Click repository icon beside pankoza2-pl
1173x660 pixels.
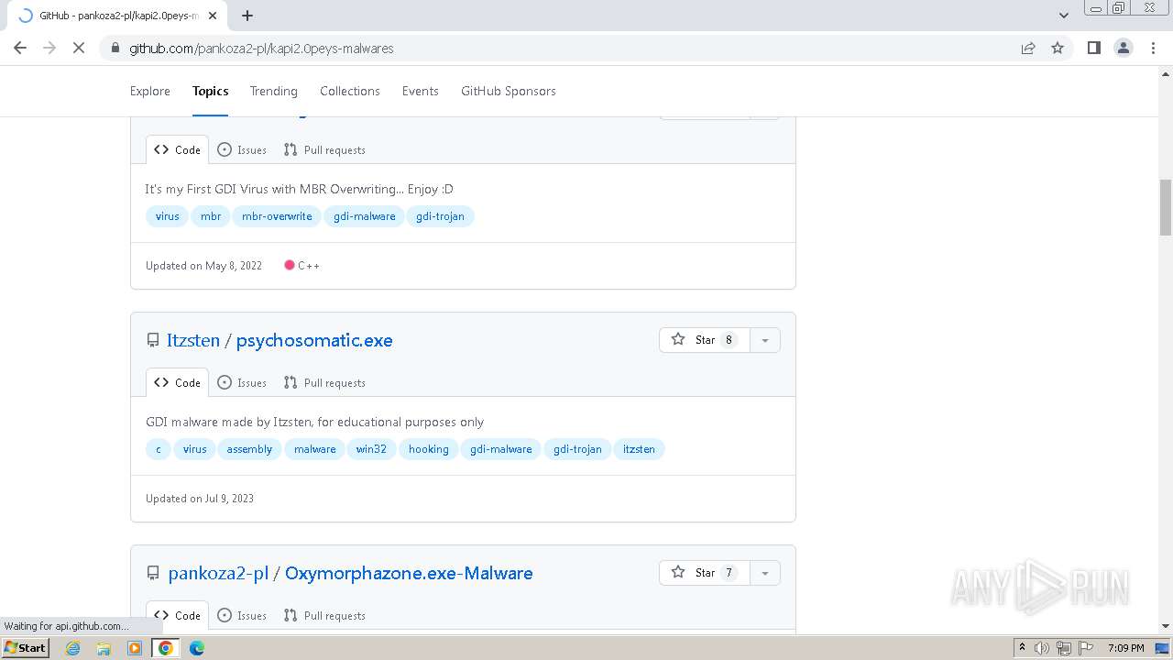coord(153,573)
